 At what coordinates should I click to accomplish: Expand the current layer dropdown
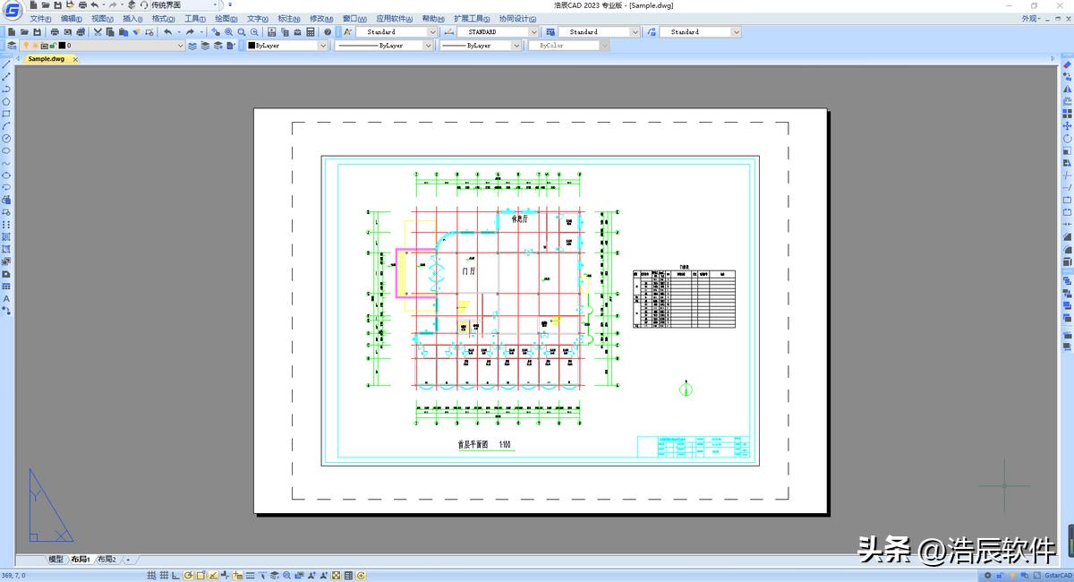click(x=181, y=45)
